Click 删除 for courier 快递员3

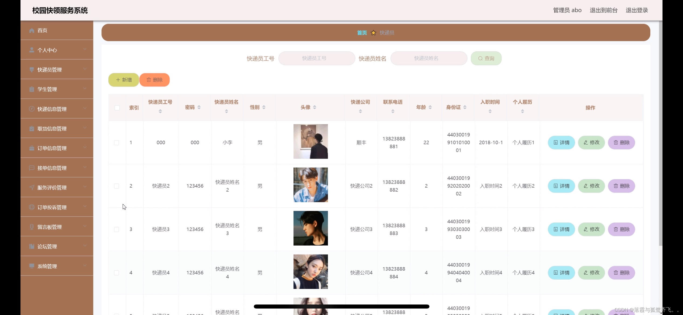point(621,229)
